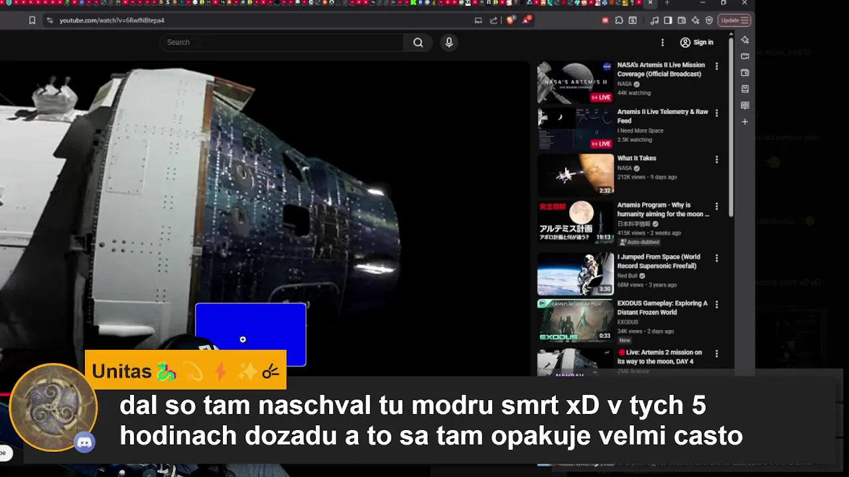Click the tab search icon in toolbar
This screenshot has height=477, width=849.
(x=633, y=21)
